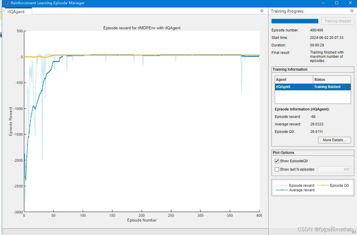This screenshot has width=357, height=235.
Task: Click the plot title text
Action: [x=142, y=28]
